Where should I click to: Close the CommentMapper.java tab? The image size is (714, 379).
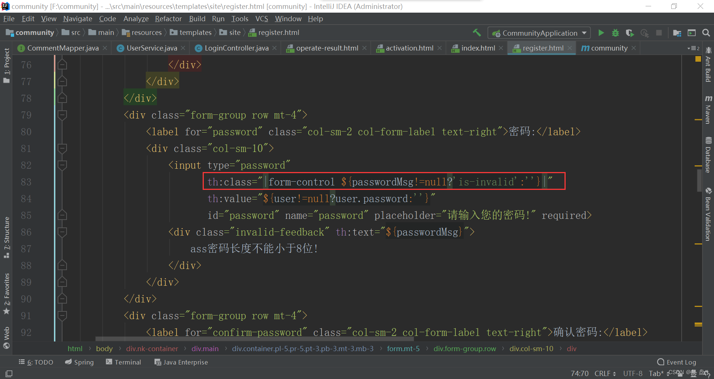[105, 48]
